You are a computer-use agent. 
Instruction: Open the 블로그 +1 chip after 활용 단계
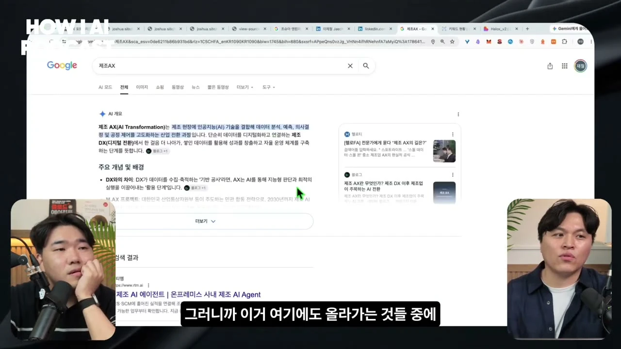click(x=195, y=188)
